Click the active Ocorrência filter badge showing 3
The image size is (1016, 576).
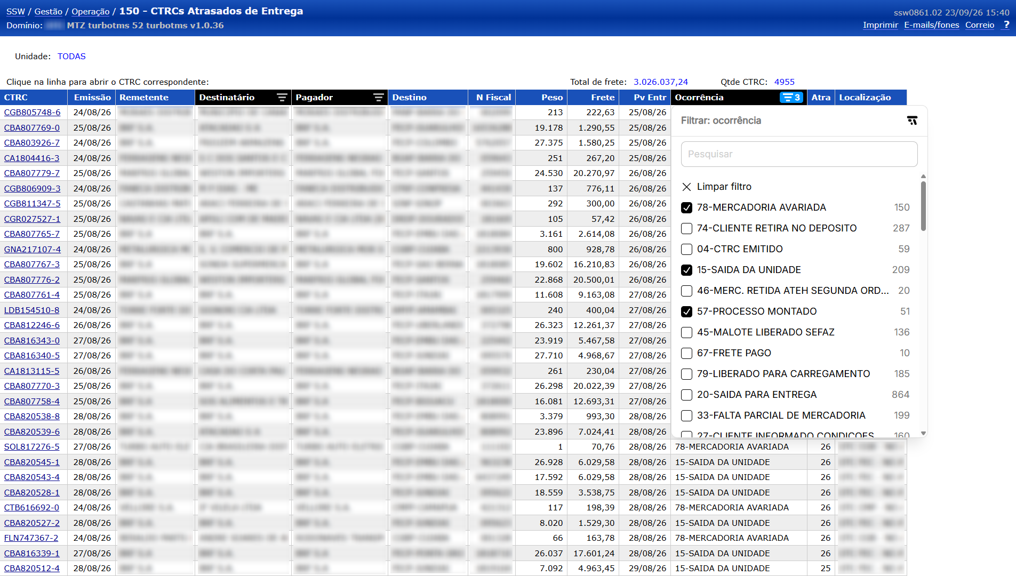pos(791,98)
